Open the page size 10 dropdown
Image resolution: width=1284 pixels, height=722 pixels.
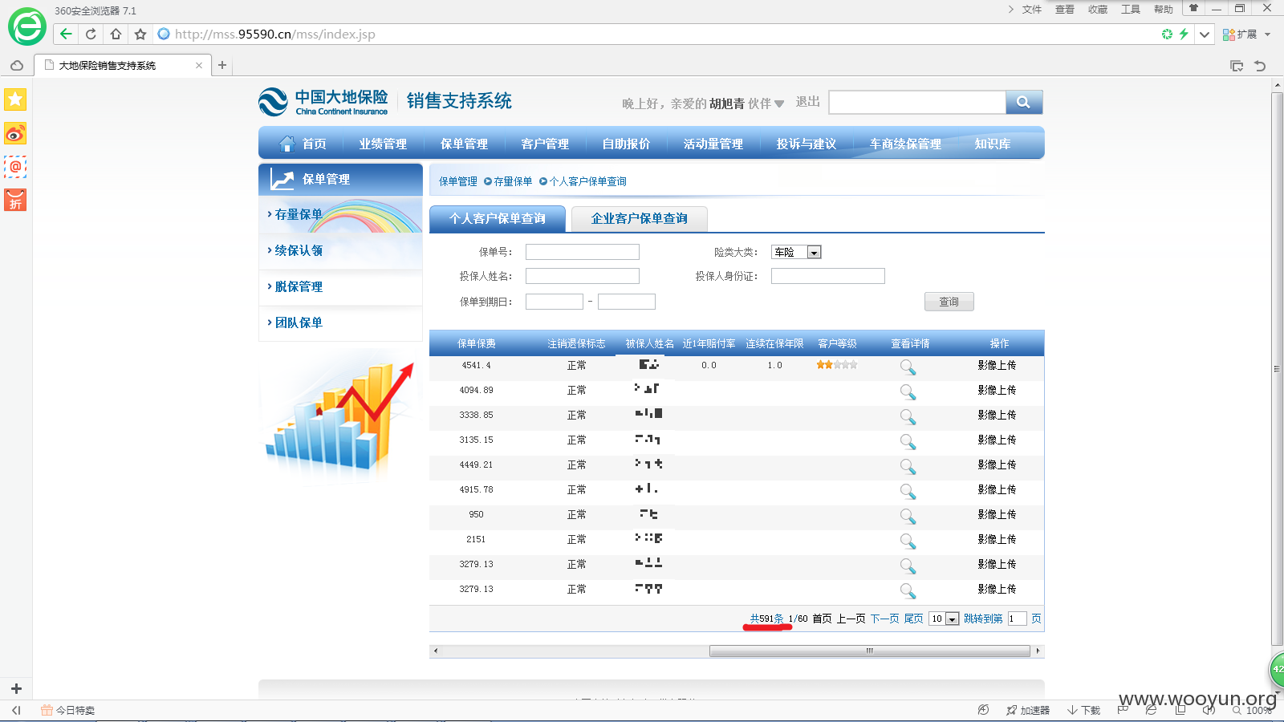click(952, 619)
